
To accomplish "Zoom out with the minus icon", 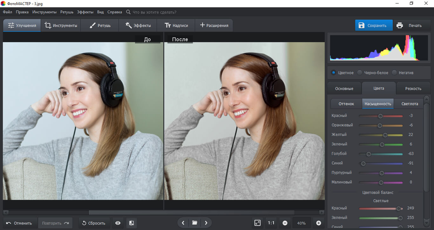I will [x=285, y=223].
